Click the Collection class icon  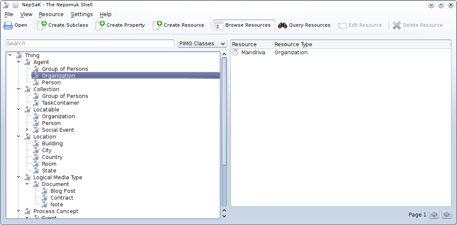tap(28, 89)
